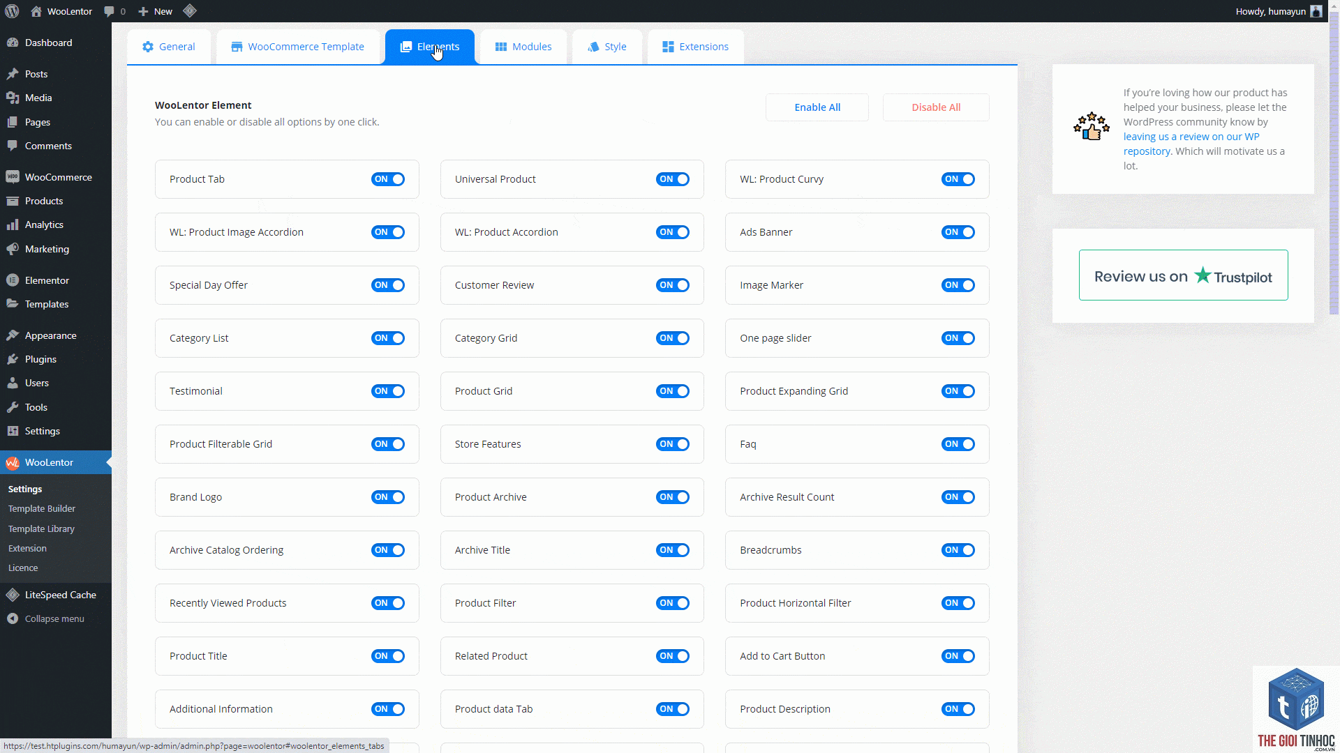Image resolution: width=1340 pixels, height=753 pixels.
Task: Toggle the Breadcrumbs switch
Action: point(958,550)
